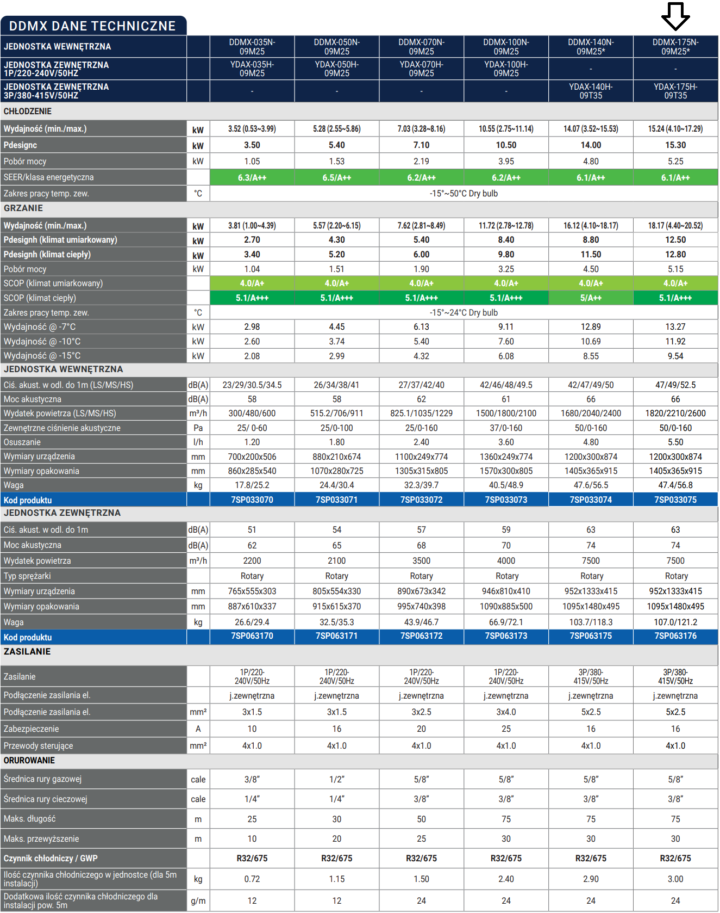Click the GRZANIE section heading

23,208
